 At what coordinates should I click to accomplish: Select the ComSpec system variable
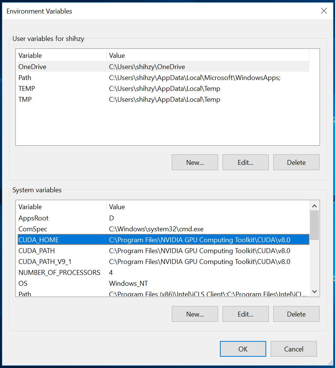164,229
